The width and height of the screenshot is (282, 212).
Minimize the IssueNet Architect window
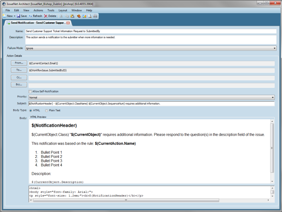click(x=260, y=3)
